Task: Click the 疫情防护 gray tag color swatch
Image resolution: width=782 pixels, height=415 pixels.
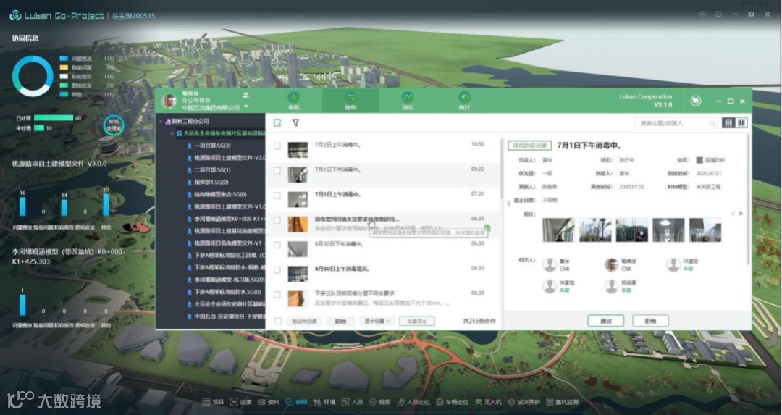Action: [699, 160]
